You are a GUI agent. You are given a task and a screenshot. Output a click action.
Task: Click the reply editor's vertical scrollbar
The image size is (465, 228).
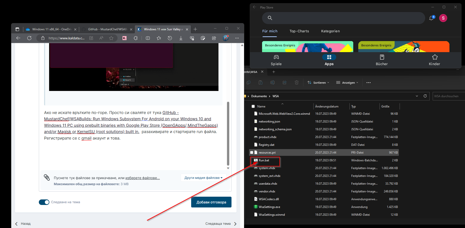228,134
